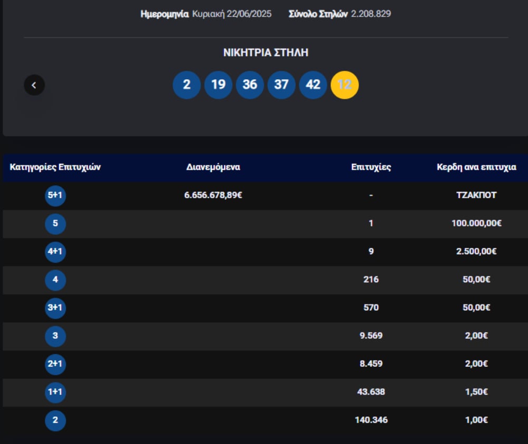Click the 8.459 winners count
528x444 pixels.
(x=371, y=364)
